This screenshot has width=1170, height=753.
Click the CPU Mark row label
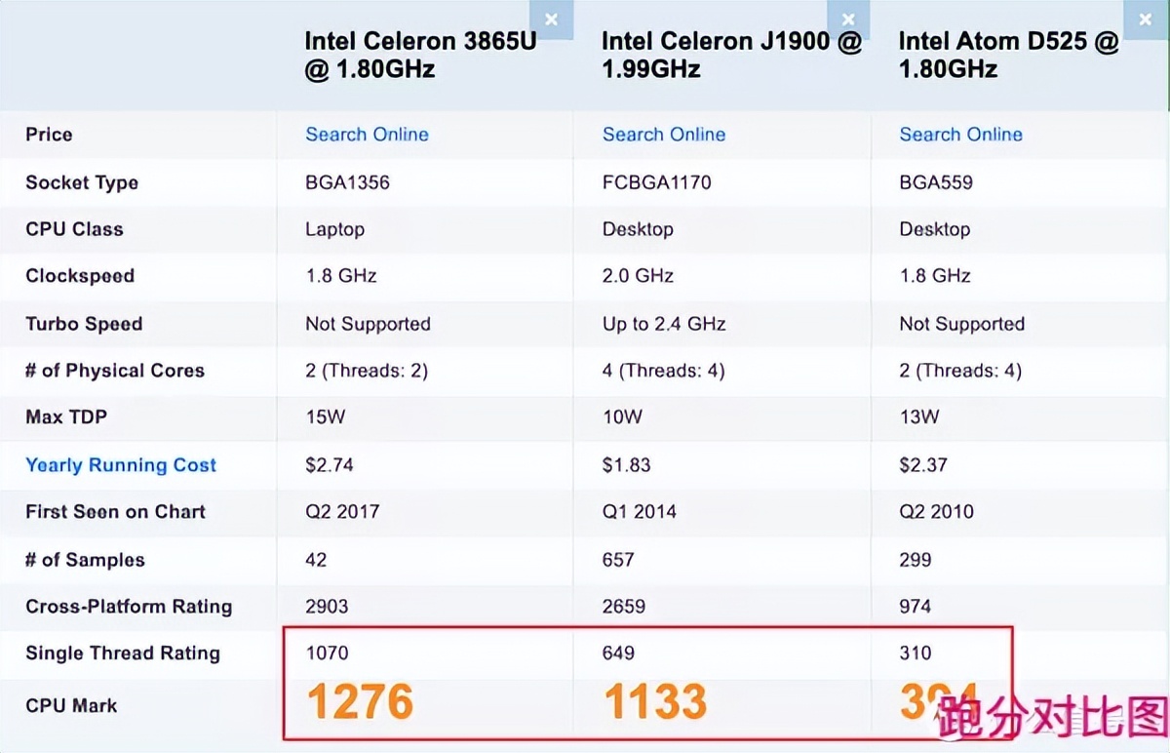[x=71, y=705]
